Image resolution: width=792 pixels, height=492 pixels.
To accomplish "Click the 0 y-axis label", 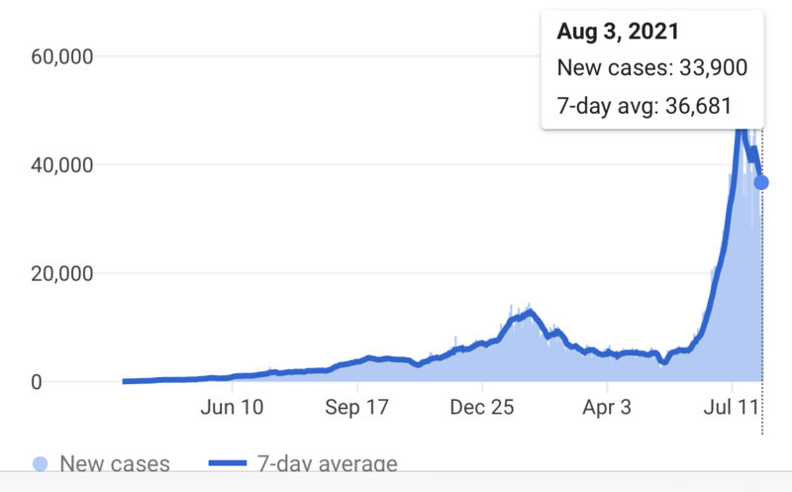I will tap(35, 382).
